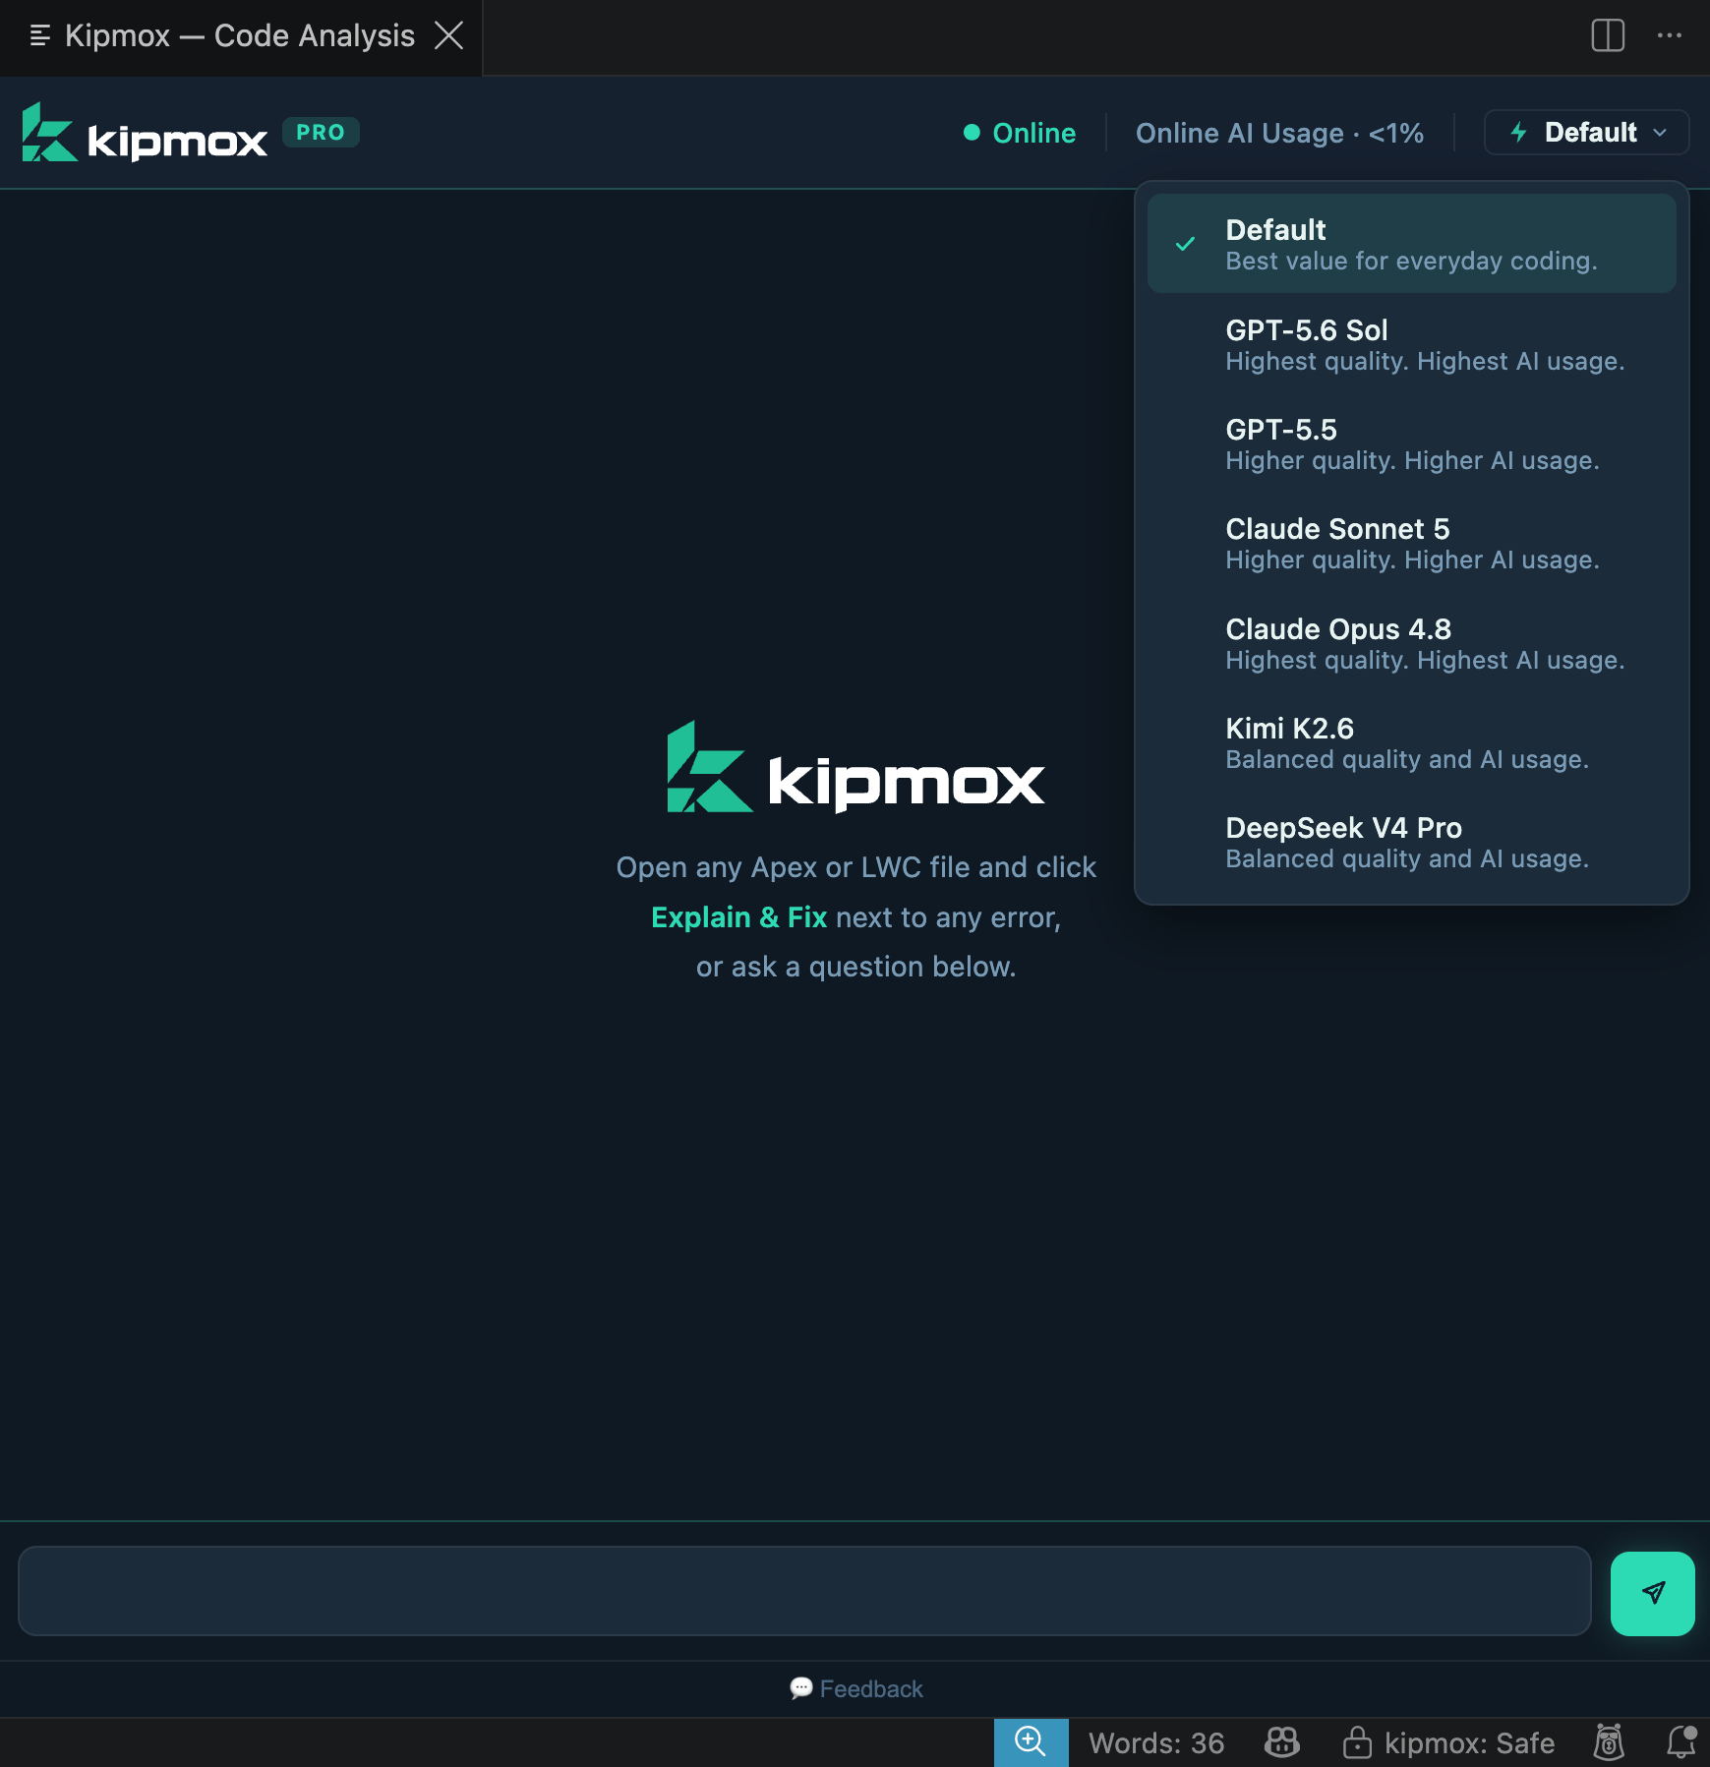Image resolution: width=1710 pixels, height=1767 pixels.
Task: Open the Copilot status bar icon
Action: pyautogui.click(x=1282, y=1742)
